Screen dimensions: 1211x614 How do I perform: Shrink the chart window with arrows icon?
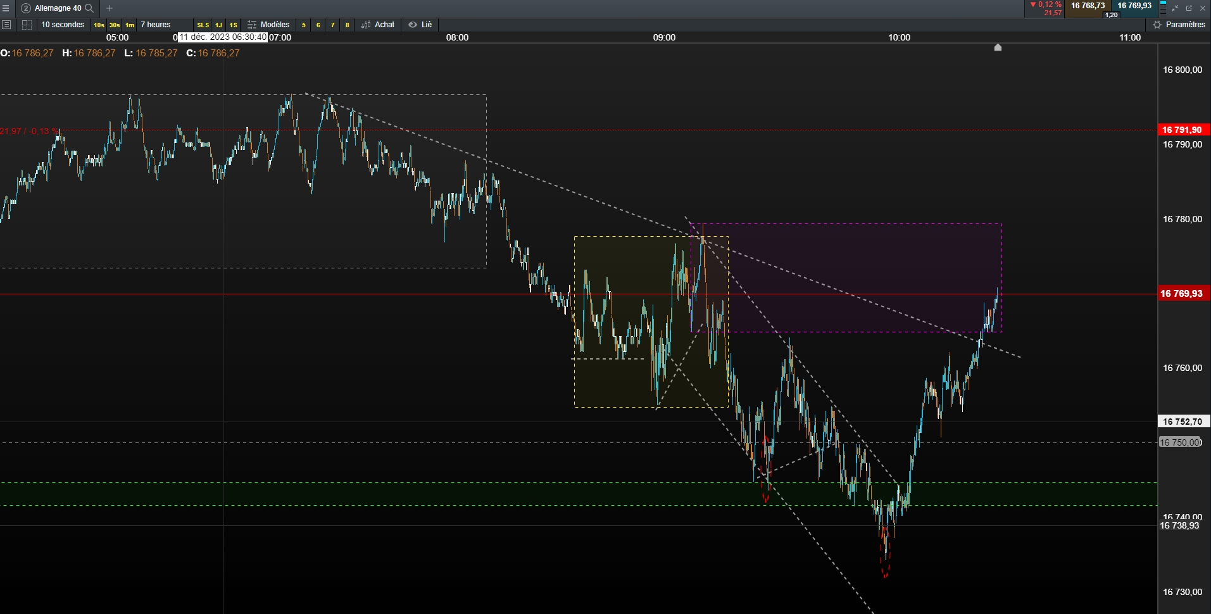(x=1176, y=8)
